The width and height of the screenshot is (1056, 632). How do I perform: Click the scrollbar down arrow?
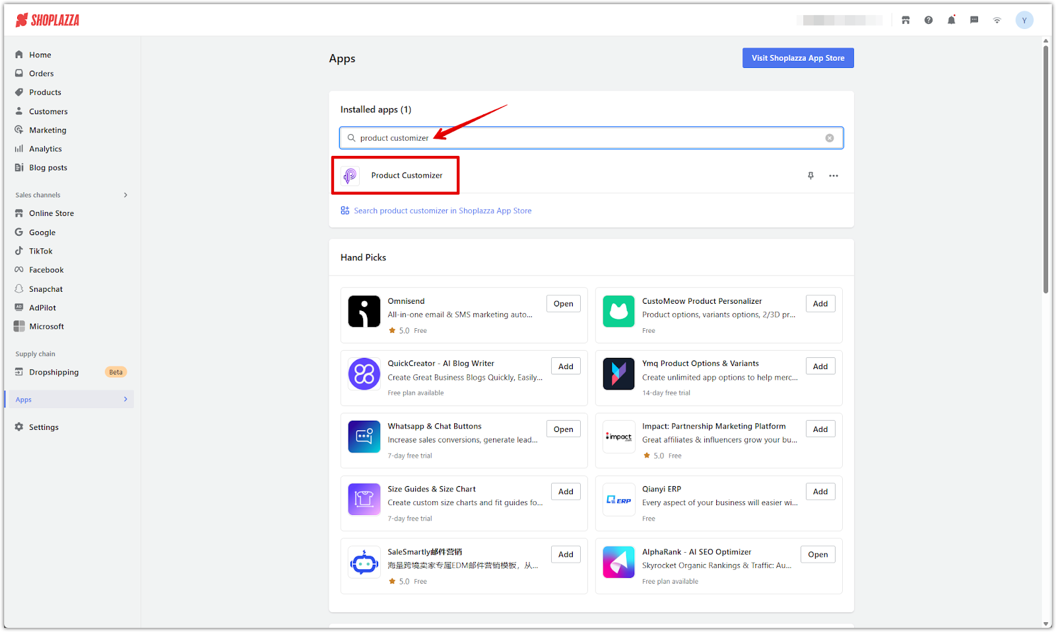point(1046,624)
